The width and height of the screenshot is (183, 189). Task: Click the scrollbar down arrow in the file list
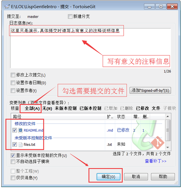tap(168, 147)
